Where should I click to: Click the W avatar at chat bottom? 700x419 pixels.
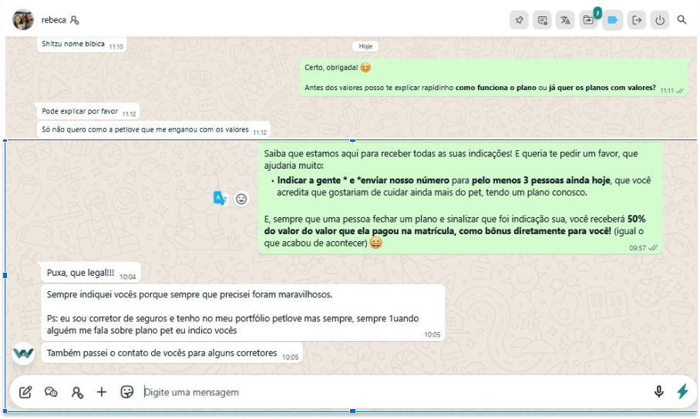click(23, 354)
